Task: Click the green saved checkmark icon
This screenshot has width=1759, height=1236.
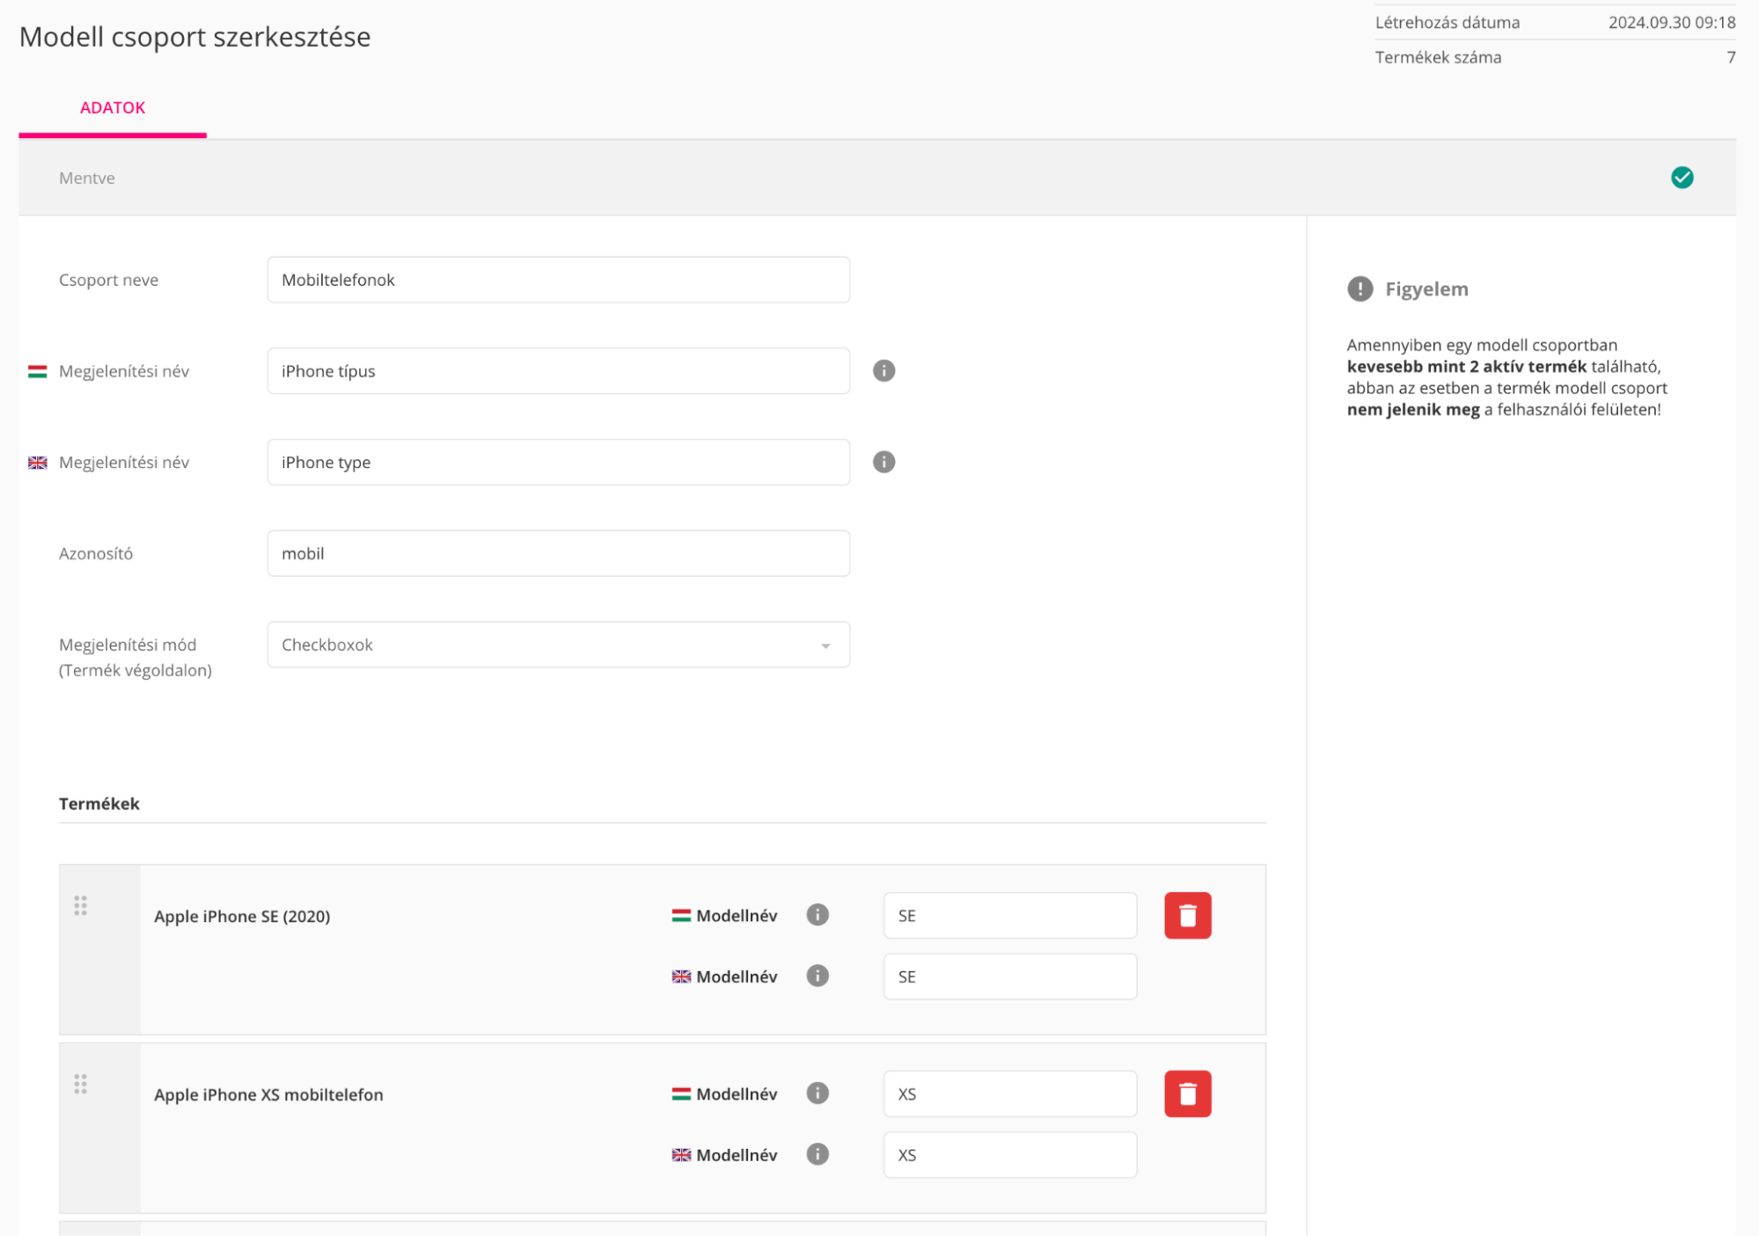Action: [x=1682, y=178]
